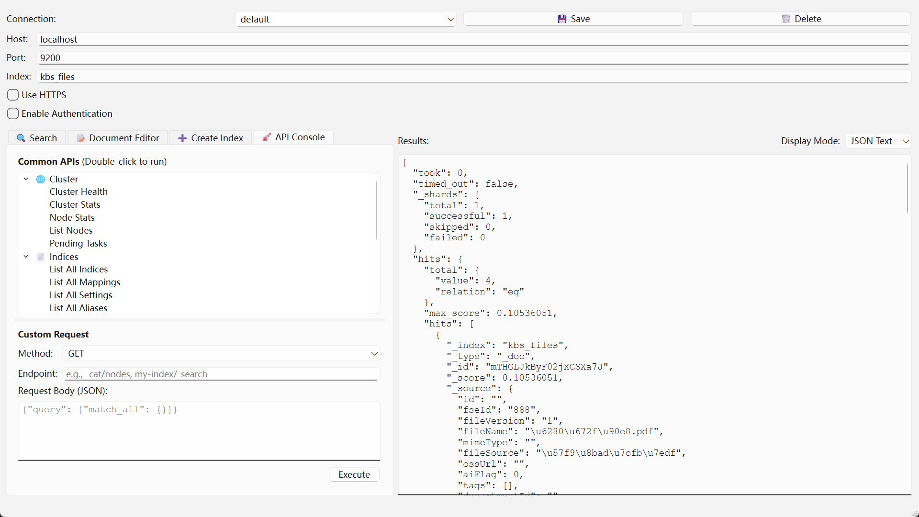Click the results panel vertical scrollbar

[x=907, y=189]
